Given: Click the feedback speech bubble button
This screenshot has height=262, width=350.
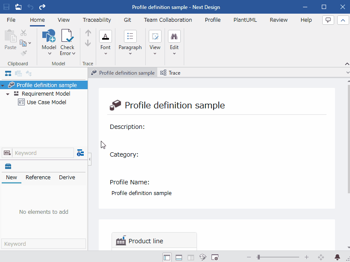Looking at the screenshot, I should 328,20.
